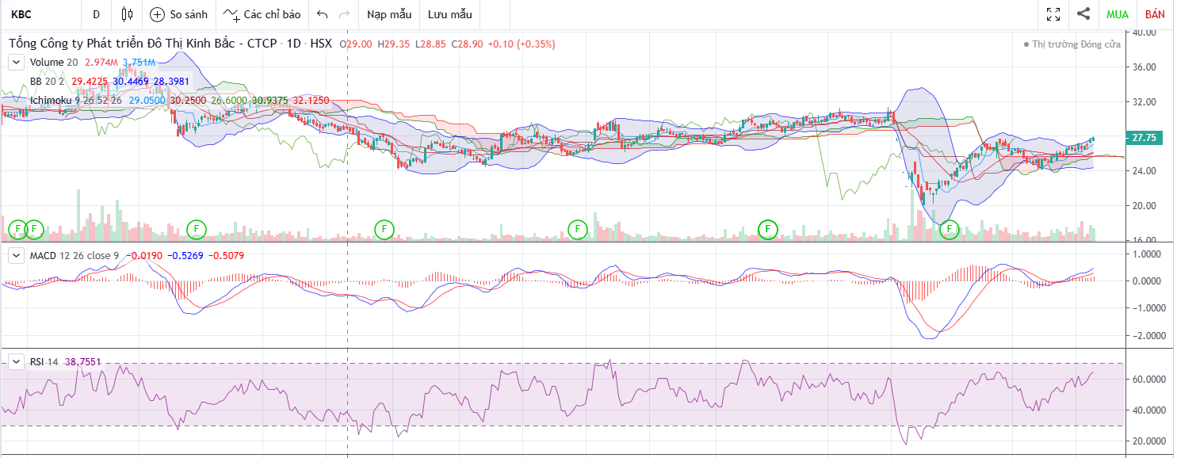The image size is (1177, 458).
Task: Click Nạp mẫu to load template
Action: click(389, 14)
